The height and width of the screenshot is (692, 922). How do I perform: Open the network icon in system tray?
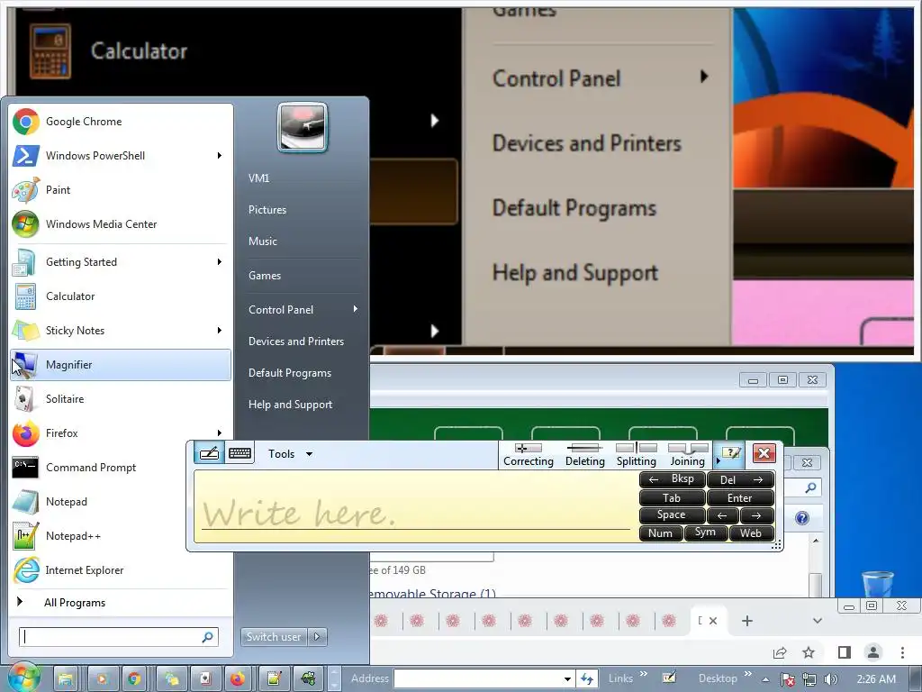pos(809,679)
